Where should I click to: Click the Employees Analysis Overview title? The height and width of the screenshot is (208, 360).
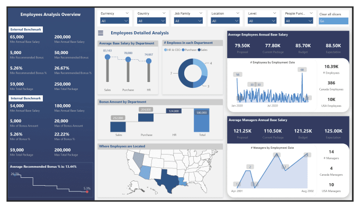click(x=50, y=14)
